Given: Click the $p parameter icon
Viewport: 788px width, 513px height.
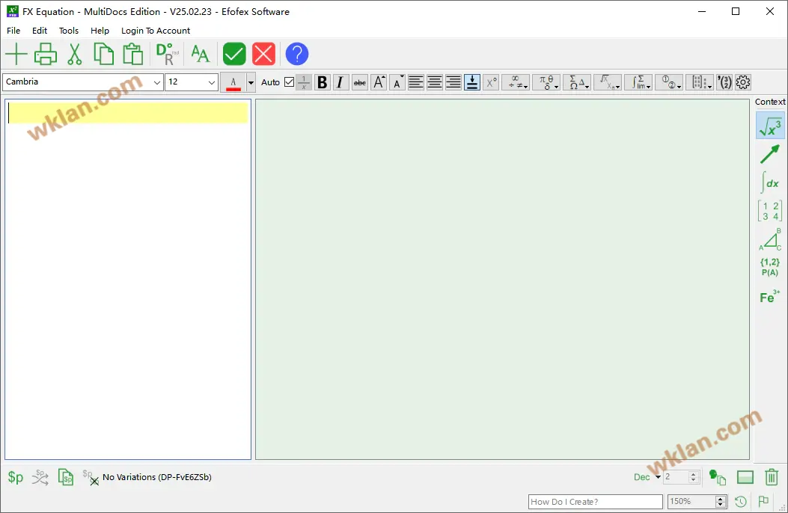Looking at the screenshot, I should pos(16,477).
